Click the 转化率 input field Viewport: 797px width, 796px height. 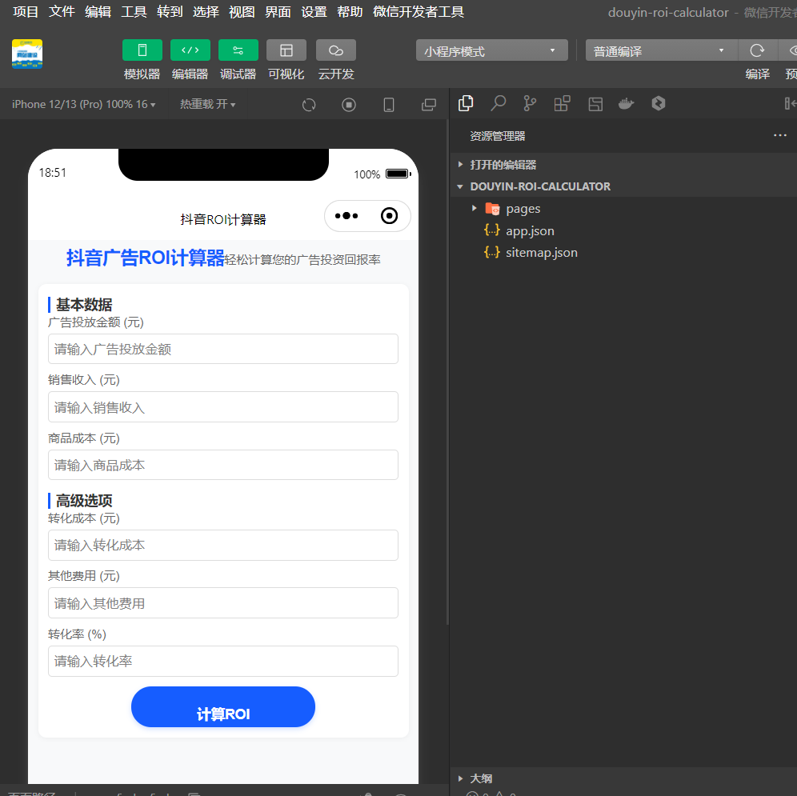click(223, 661)
